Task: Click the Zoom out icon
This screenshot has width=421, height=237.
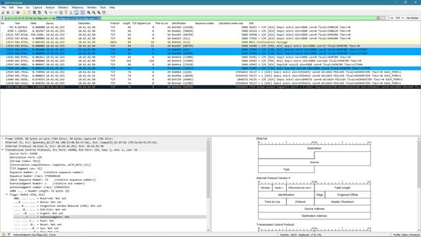Action: click(93, 13)
